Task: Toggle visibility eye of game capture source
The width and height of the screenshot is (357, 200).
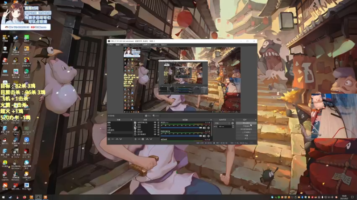Action: (155, 132)
